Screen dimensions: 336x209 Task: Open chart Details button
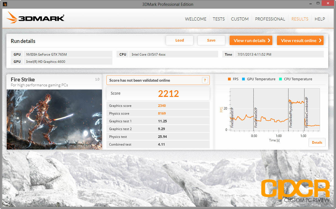click(x=317, y=143)
